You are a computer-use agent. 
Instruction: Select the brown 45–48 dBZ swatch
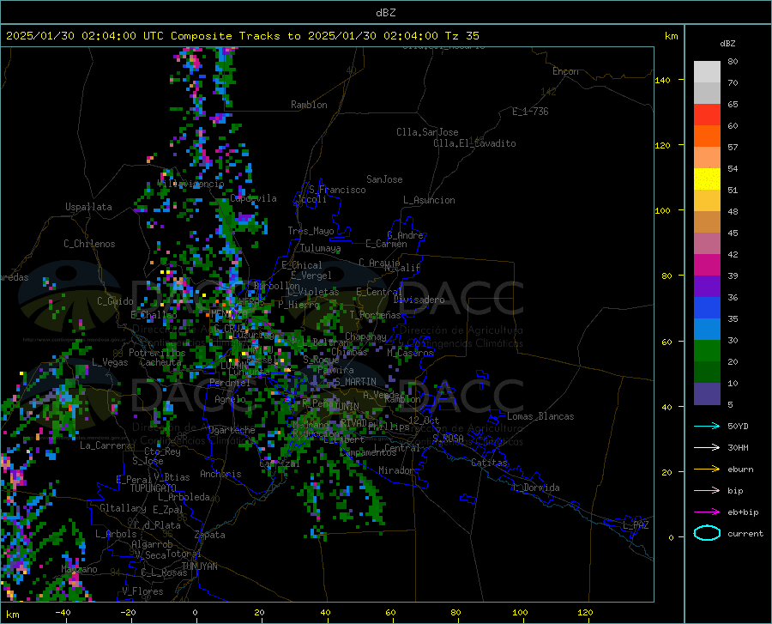pyautogui.click(x=707, y=222)
